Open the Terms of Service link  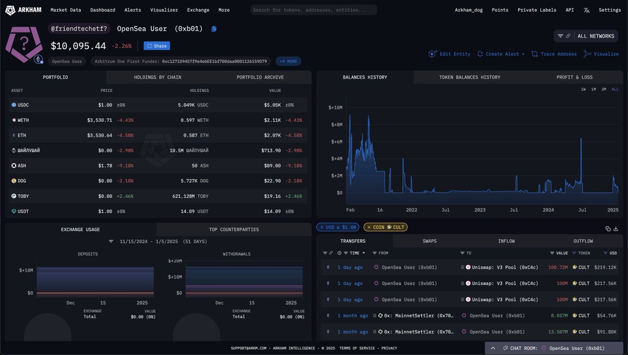[358, 348]
